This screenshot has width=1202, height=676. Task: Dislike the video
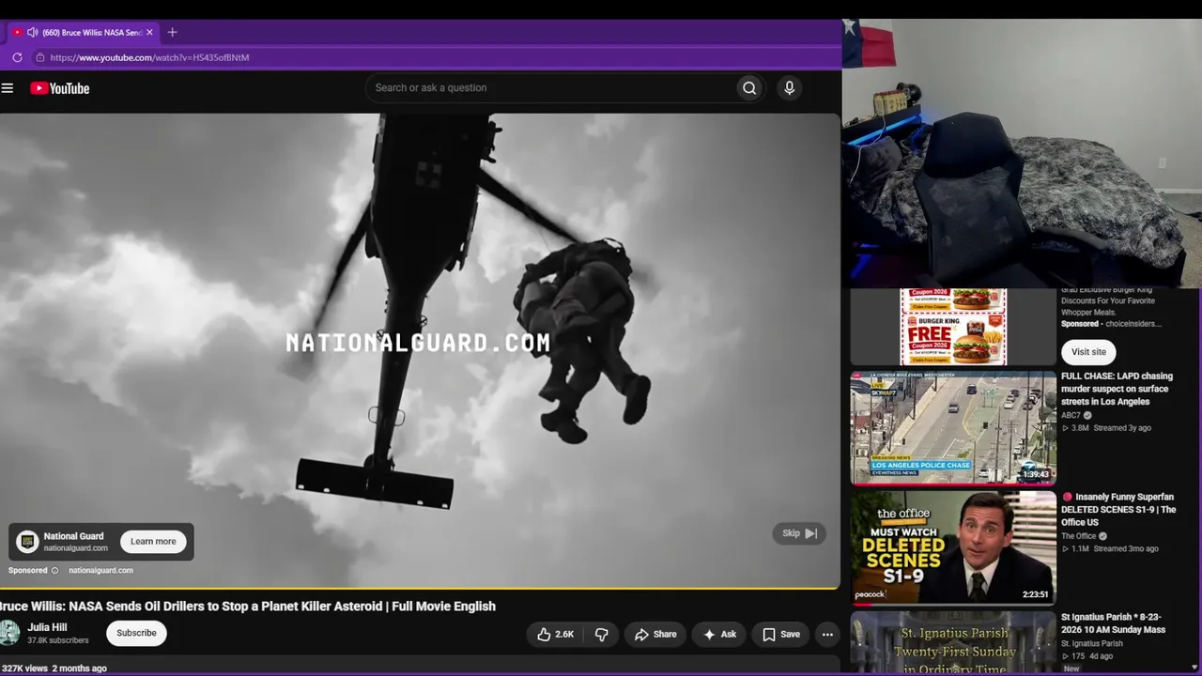point(602,635)
